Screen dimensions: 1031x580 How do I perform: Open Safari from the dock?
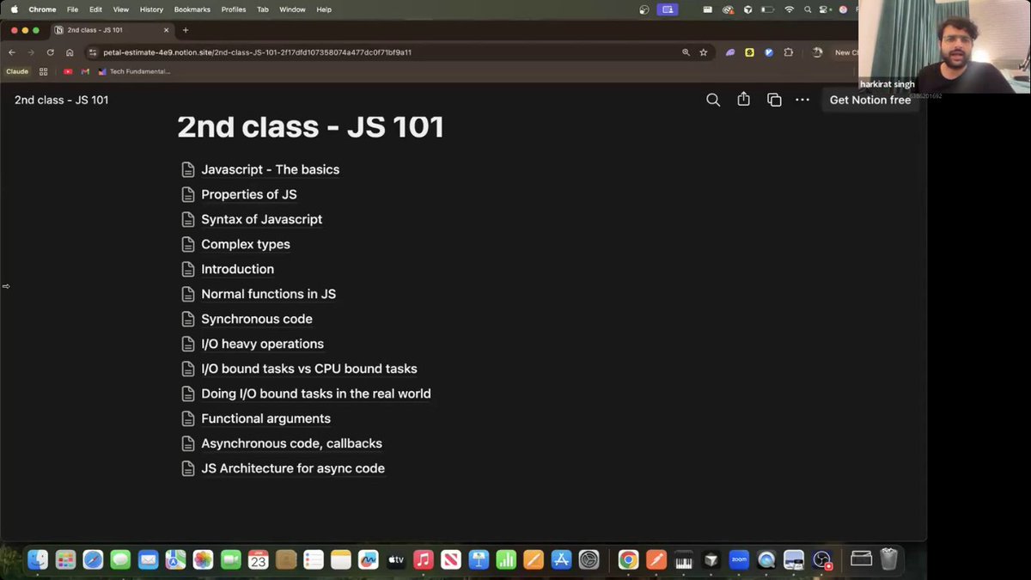click(93, 559)
